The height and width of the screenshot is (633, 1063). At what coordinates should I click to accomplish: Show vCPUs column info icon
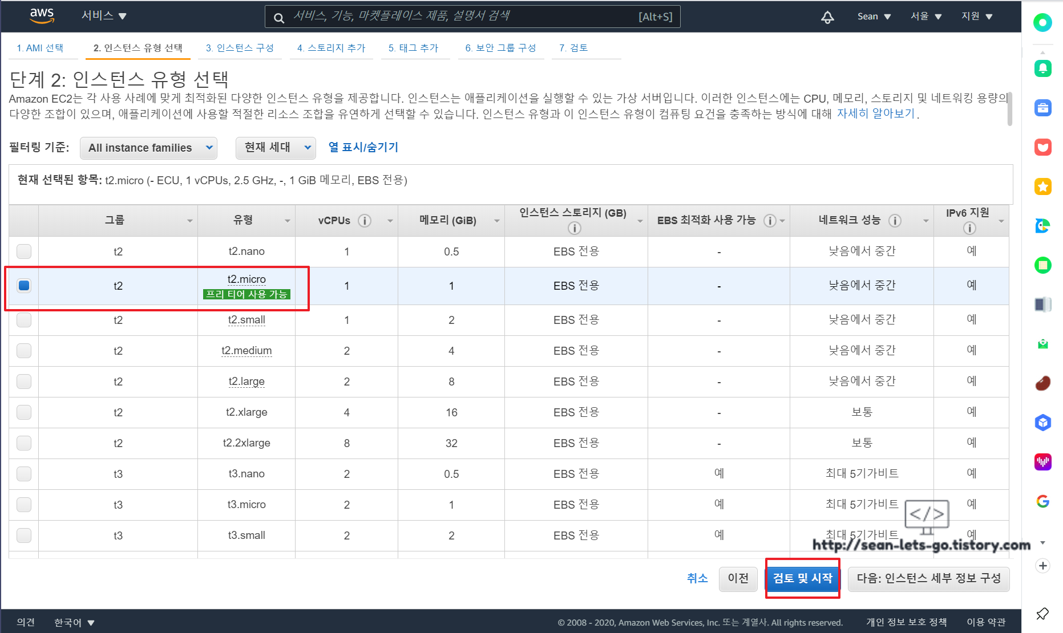click(365, 221)
